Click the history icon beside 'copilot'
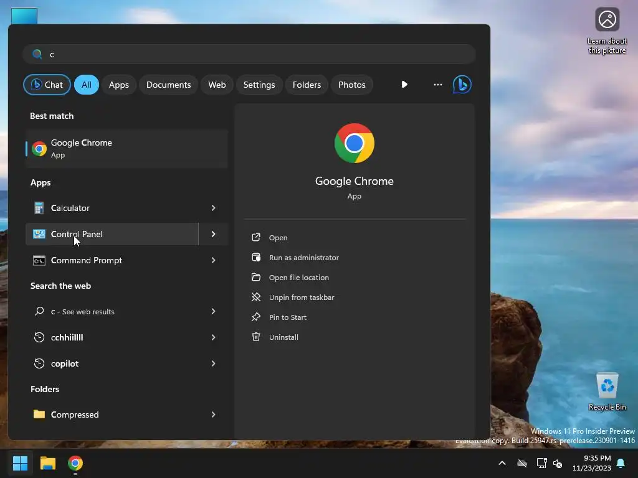This screenshot has height=478, width=638. pyautogui.click(x=39, y=363)
